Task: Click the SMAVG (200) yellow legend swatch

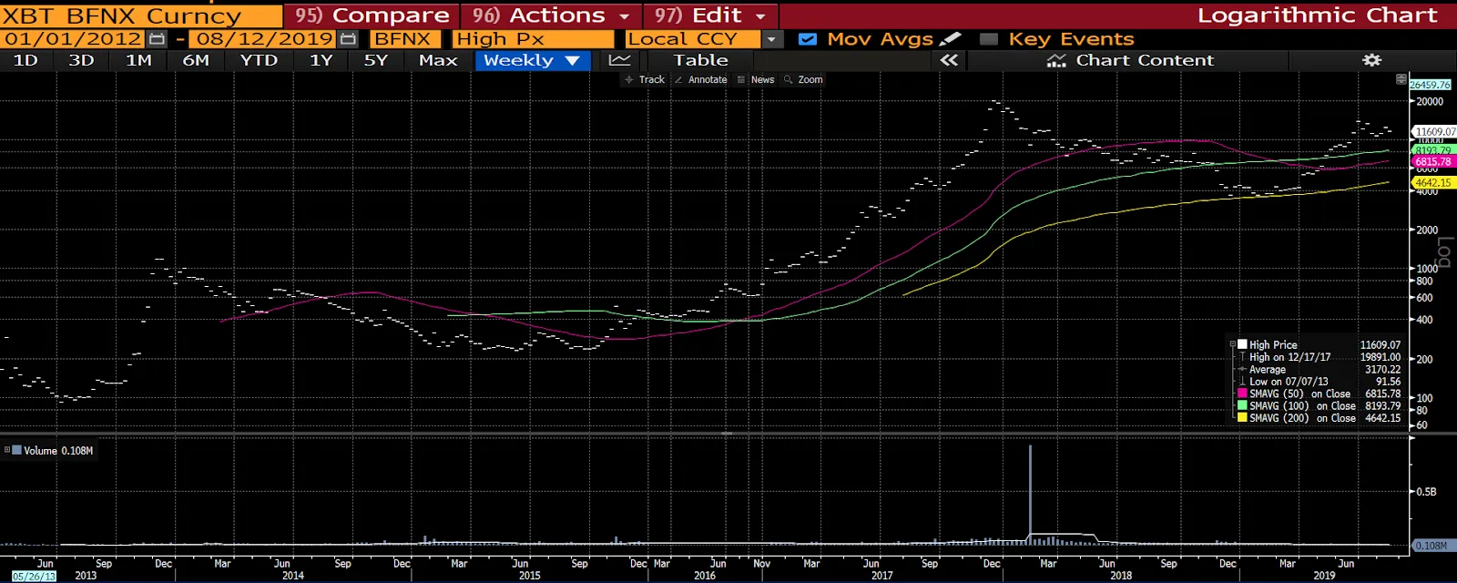Action: [x=1242, y=417]
